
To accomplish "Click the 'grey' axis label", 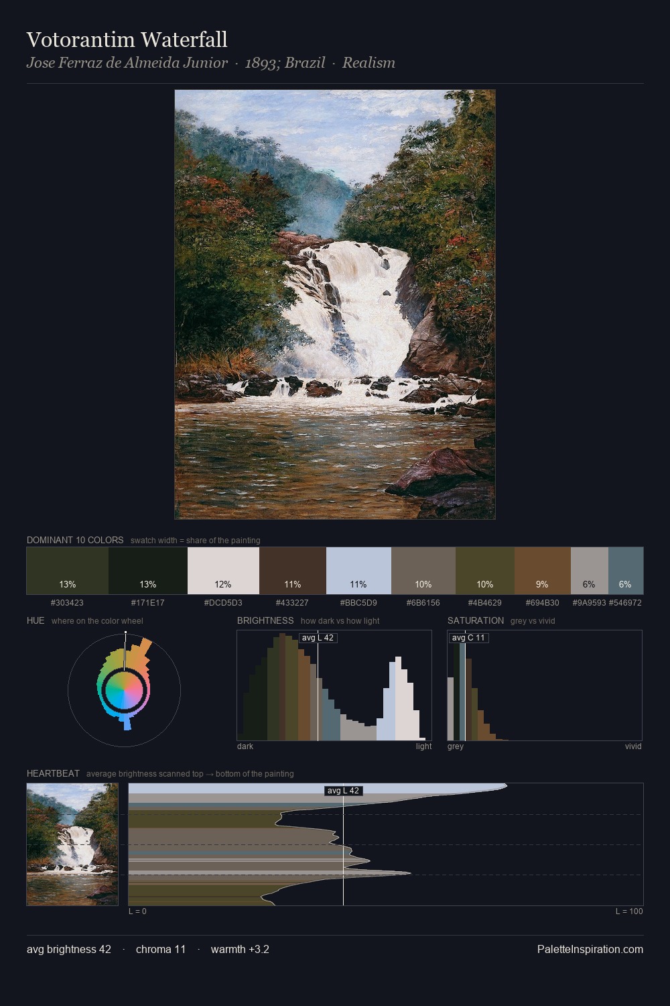I will click(456, 746).
